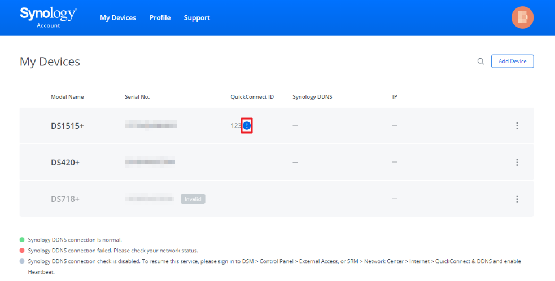Open the more options menu for DS420+
555x281 pixels.
[x=517, y=163]
